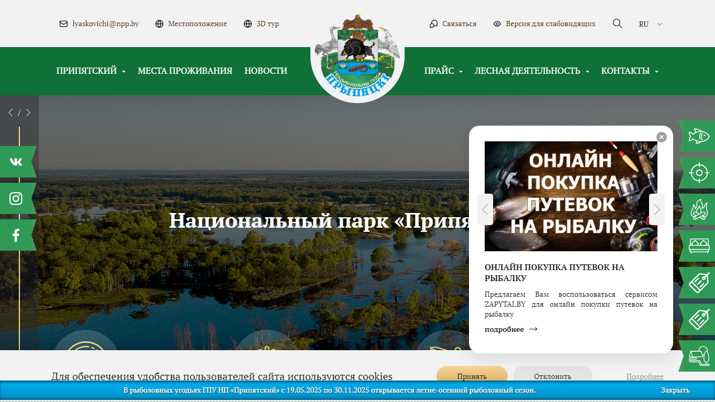This screenshot has height=402, width=715.
Task: Open Версия для слабовидящих link
Action: coord(551,24)
